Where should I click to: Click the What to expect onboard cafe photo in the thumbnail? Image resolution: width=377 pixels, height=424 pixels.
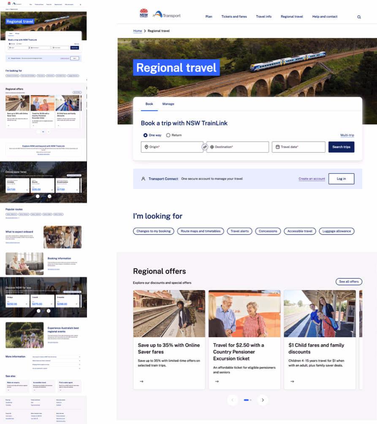(x=62, y=237)
